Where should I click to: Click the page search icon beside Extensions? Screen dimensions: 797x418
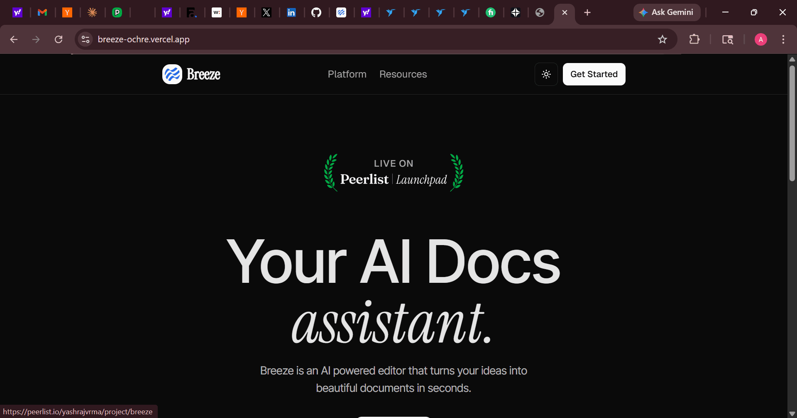[728, 39]
